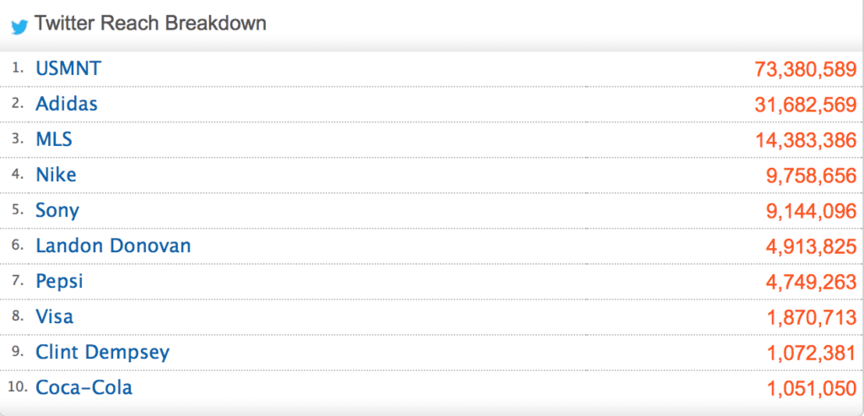Open Landon Donovan link

pos(114,246)
